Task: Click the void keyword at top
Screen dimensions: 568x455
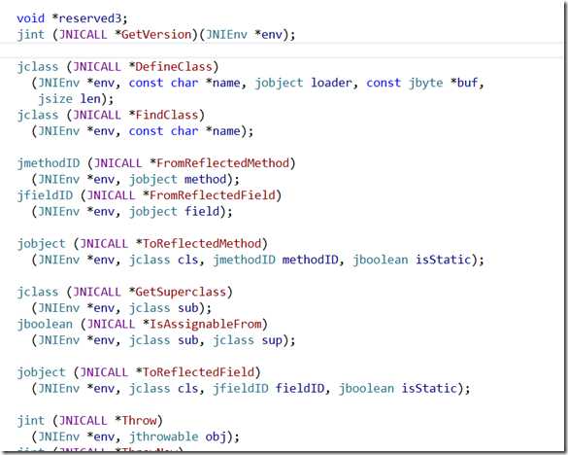Action: pyautogui.click(x=31, y=18)
